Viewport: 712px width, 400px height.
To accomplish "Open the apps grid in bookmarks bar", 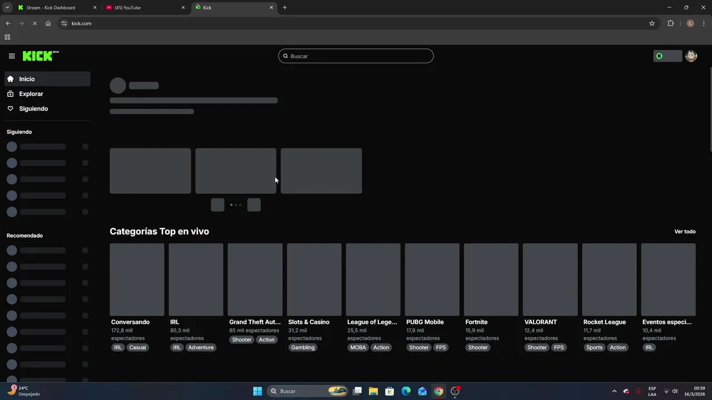I will point(7,37).
